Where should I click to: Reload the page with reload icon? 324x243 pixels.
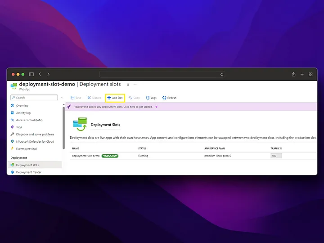222,74
